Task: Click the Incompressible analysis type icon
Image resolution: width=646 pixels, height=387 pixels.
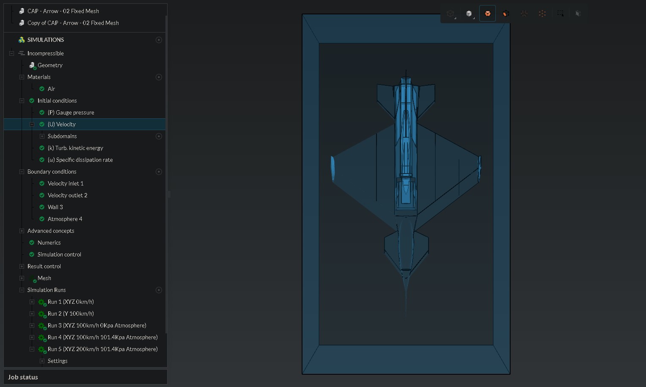Action: coord(22,53)
